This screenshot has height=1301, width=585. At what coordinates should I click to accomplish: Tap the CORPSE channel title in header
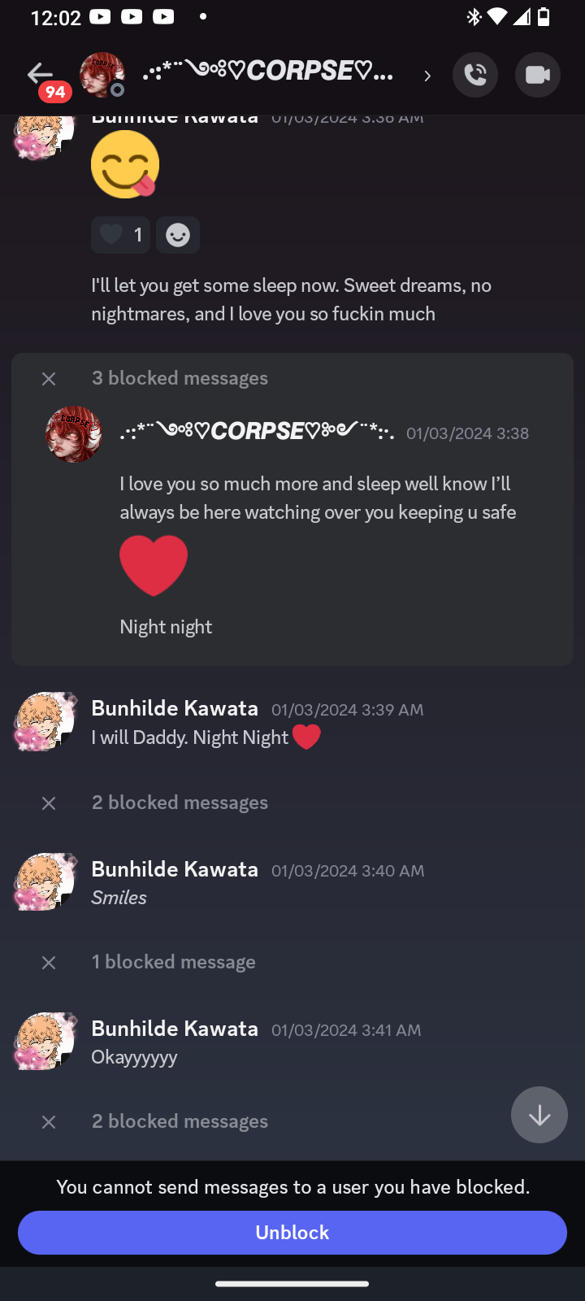tap(268, 72)
